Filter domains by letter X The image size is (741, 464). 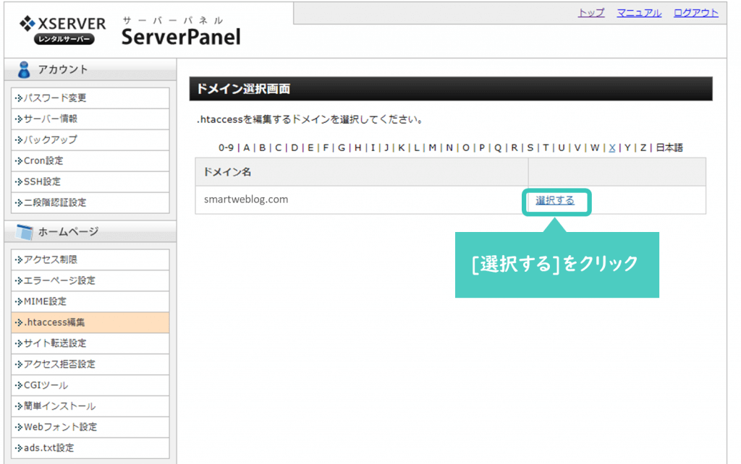pos(612,147)
